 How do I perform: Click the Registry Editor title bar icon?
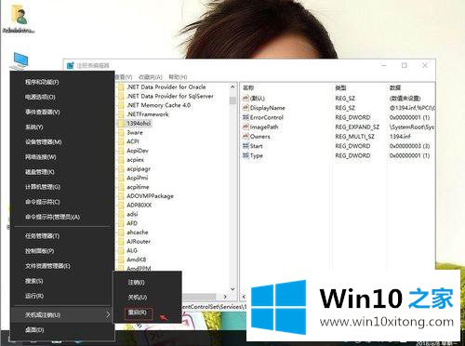[71, 65]
